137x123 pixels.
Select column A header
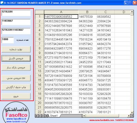pyautogui.click(x=61, y=12)
